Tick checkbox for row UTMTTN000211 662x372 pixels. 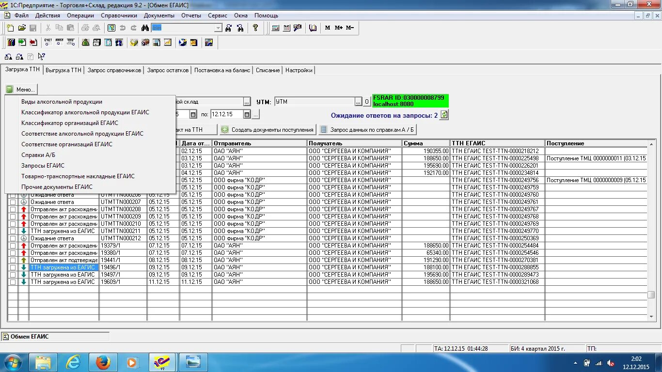tap(13, 231)
